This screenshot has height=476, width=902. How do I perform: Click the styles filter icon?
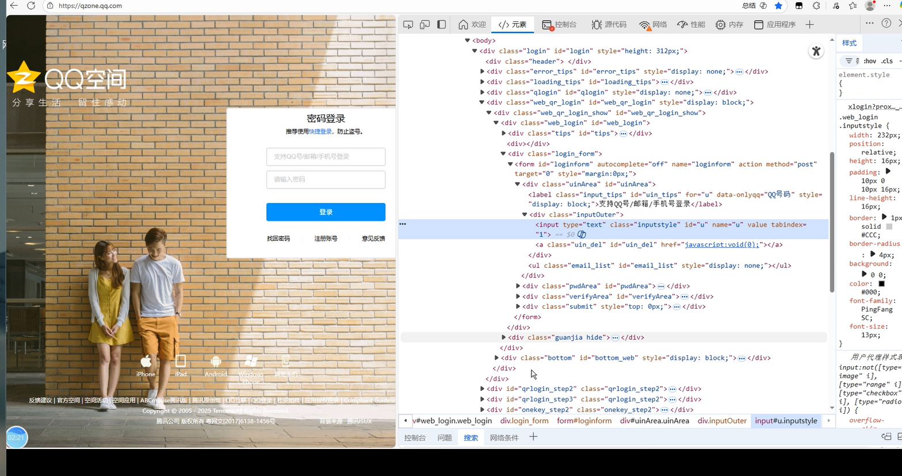click(849, 61)
